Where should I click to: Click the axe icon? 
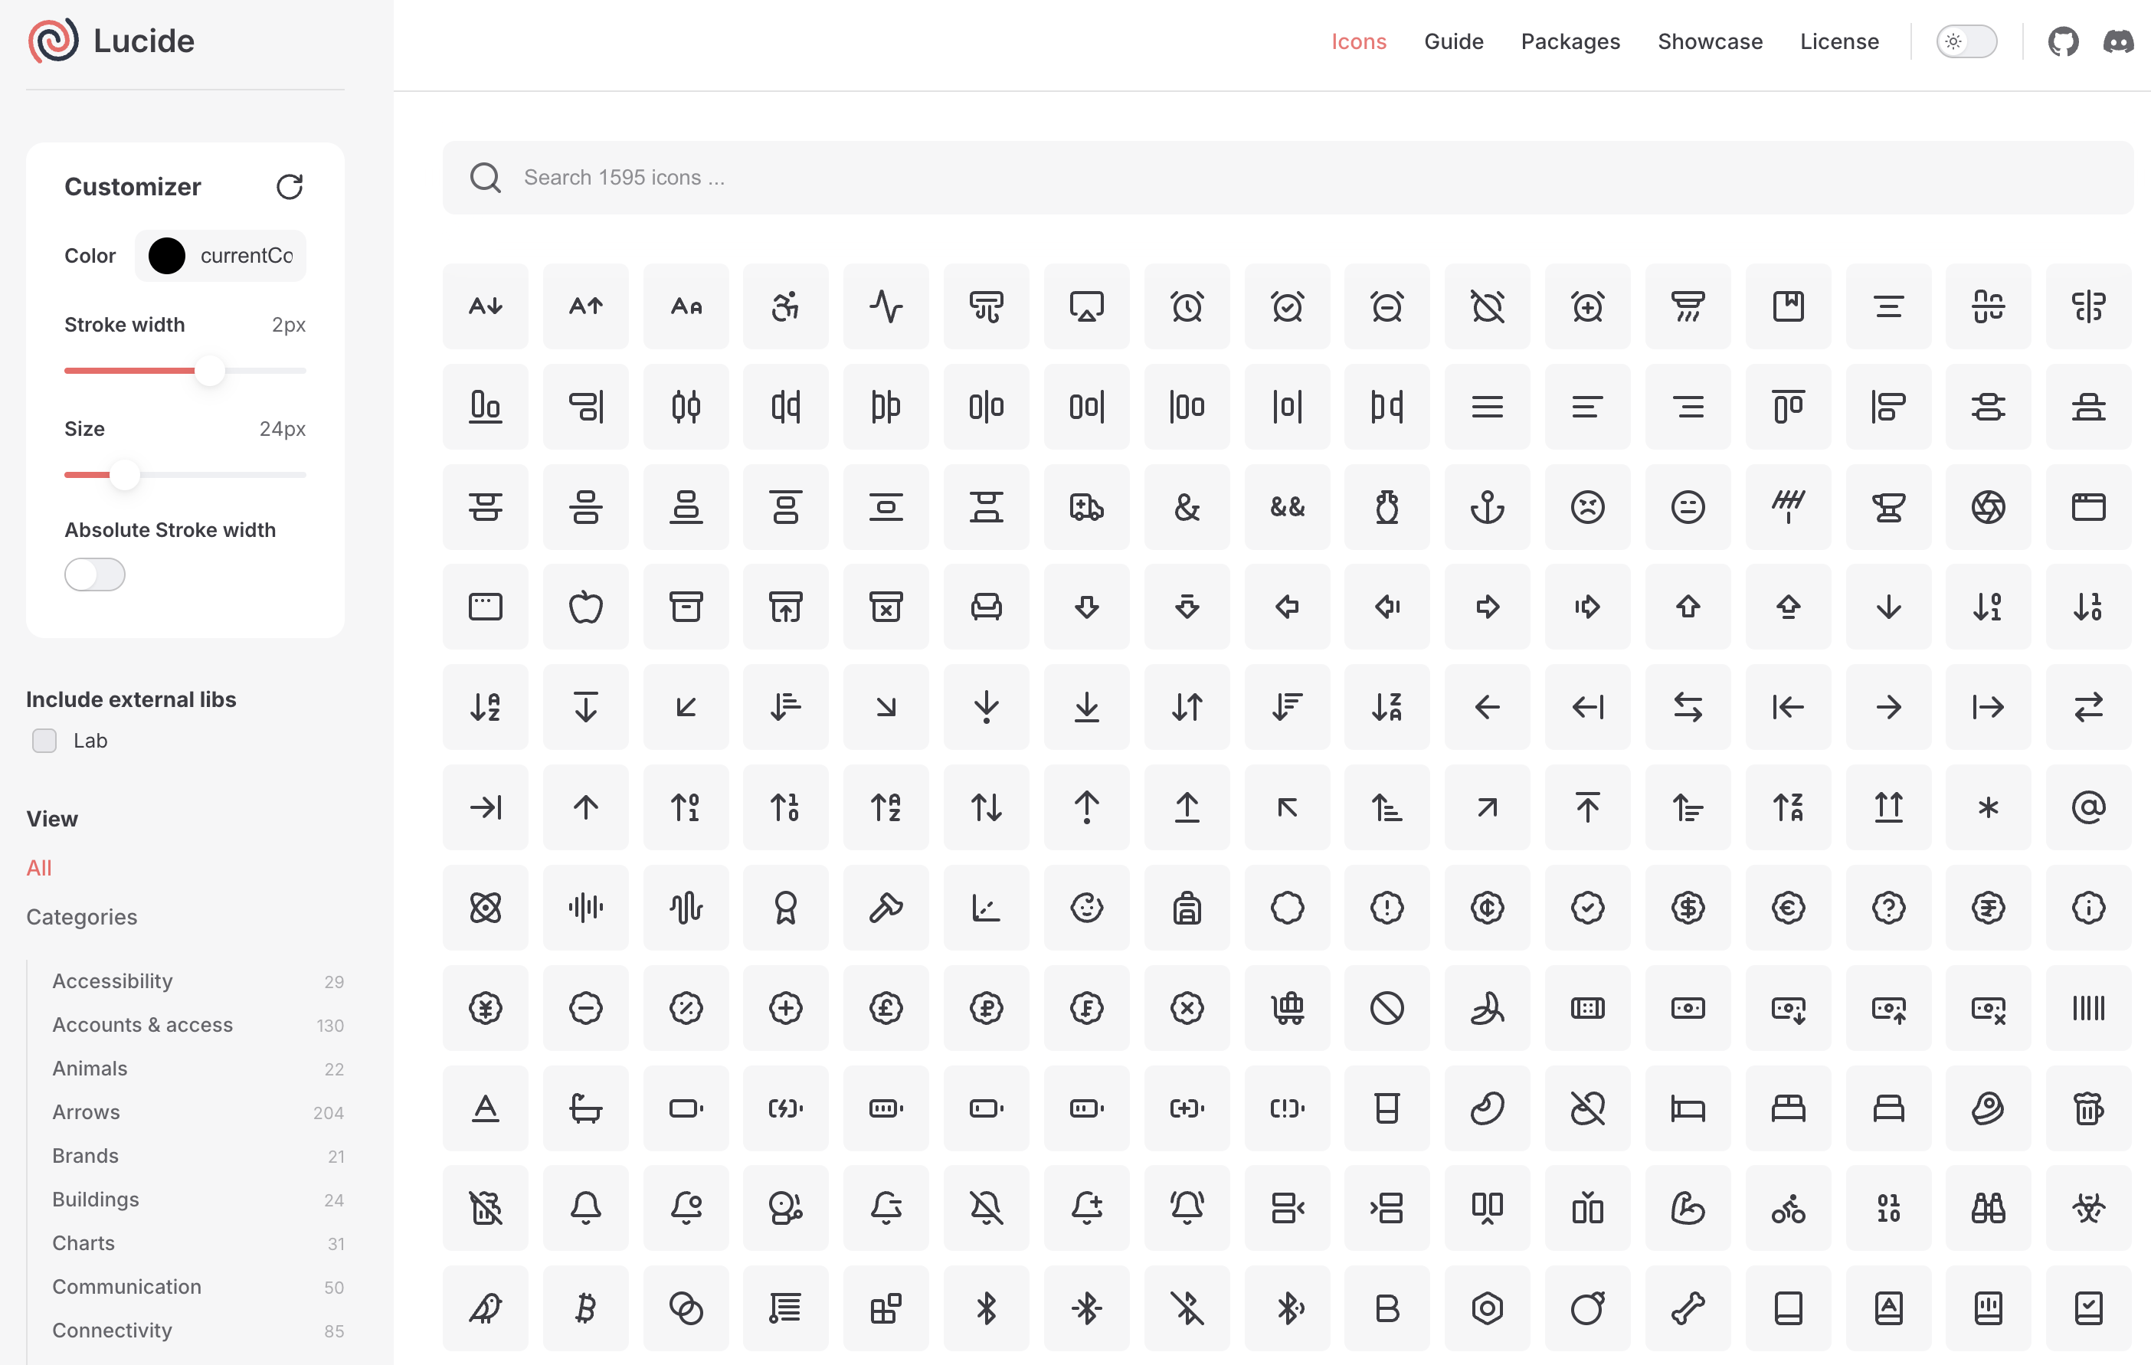[x=886, y=908]
